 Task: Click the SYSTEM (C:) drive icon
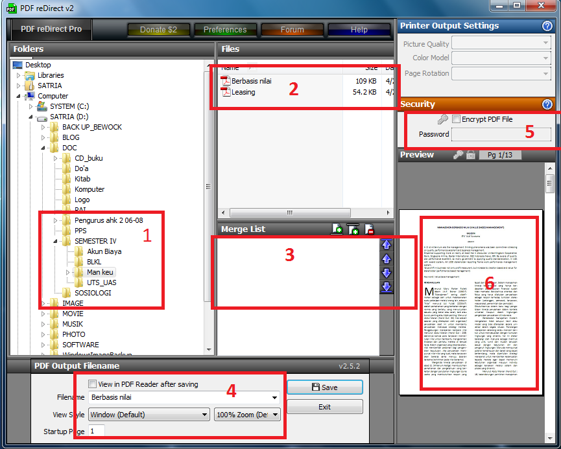tap(42, 106)
